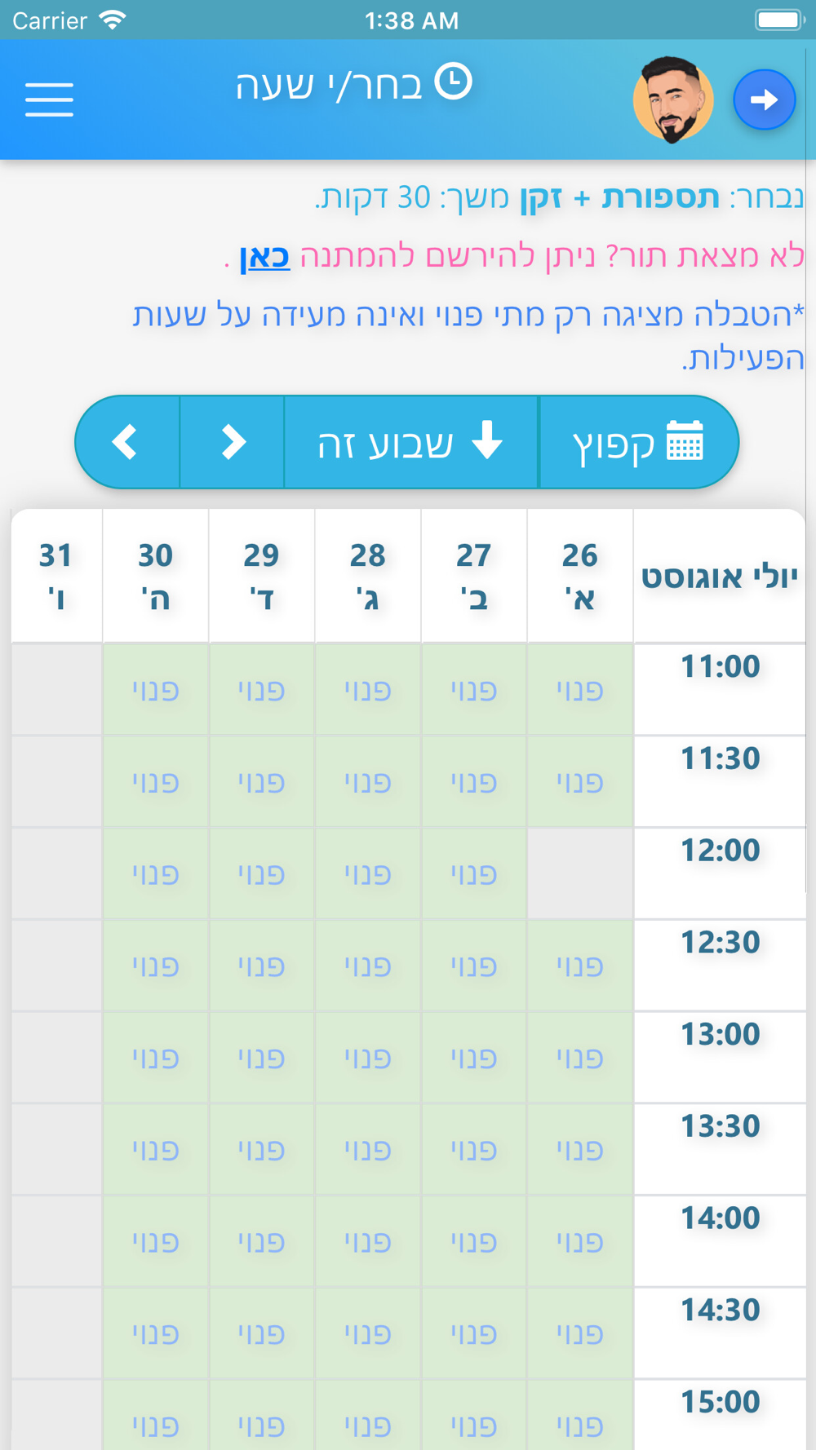Book the 12:00 slot on day 28
This screenshot has height=1450, width=816.
pos(368,874)
